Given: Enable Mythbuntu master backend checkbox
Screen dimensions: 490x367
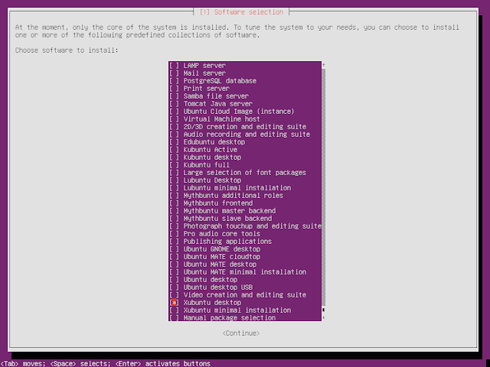Looking at the screenshot, I should click(174, 211).
